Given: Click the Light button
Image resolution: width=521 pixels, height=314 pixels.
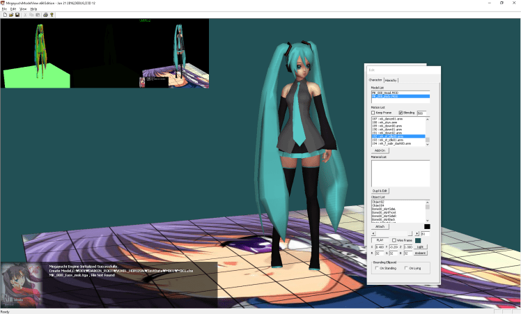Looking at the screenshot, I should click(420, 247).
